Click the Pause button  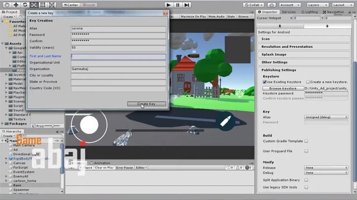[177, 5]
